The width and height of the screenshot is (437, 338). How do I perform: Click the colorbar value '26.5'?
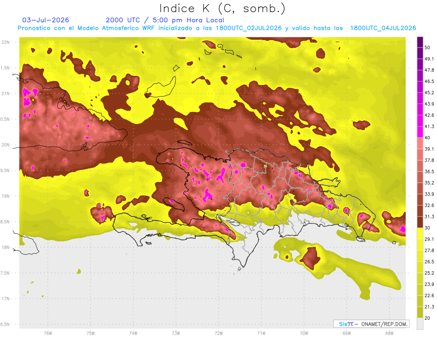(429, 261)
